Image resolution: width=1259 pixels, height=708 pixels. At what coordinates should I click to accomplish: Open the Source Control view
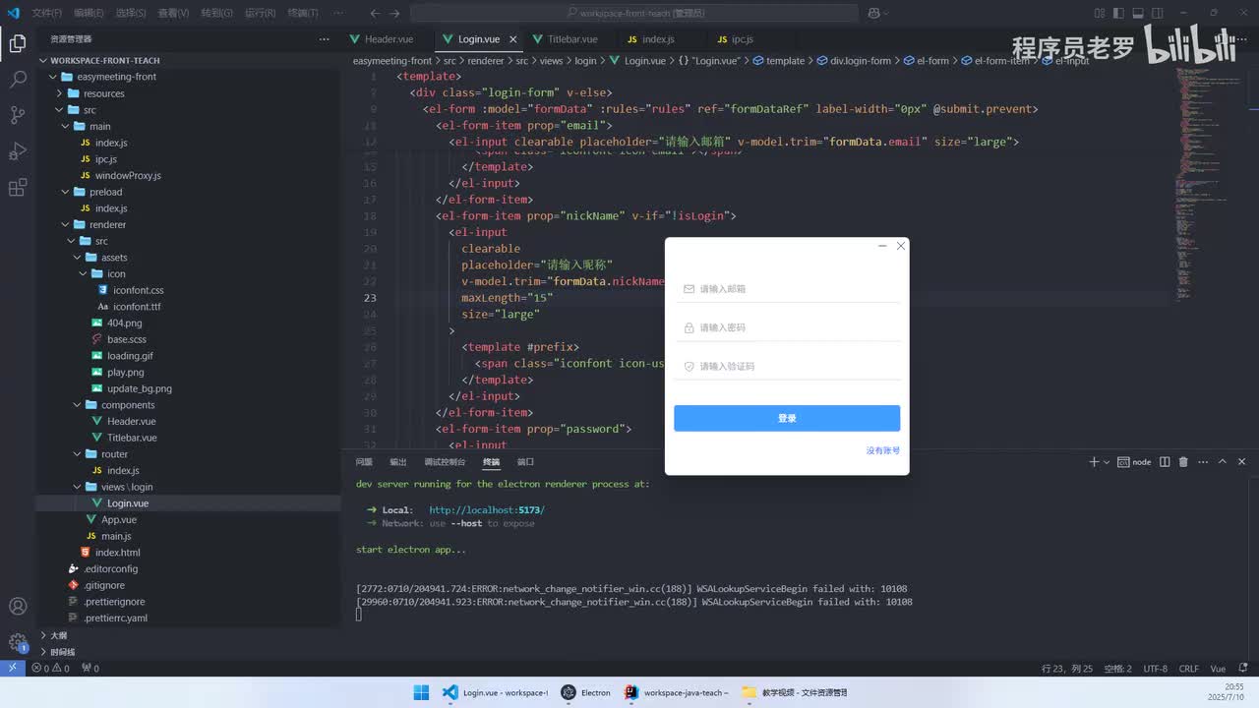[17, 115]
